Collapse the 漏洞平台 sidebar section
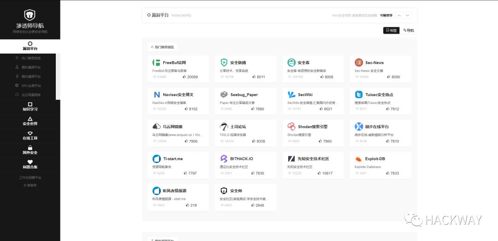Image resolution: width=498 pixels, height=241 pixels. pyautogui.click(x=30, y=47)
